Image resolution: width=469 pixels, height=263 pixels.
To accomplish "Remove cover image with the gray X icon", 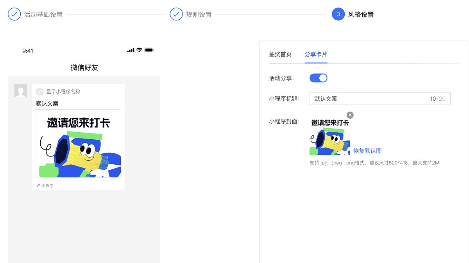I will 350,115.
